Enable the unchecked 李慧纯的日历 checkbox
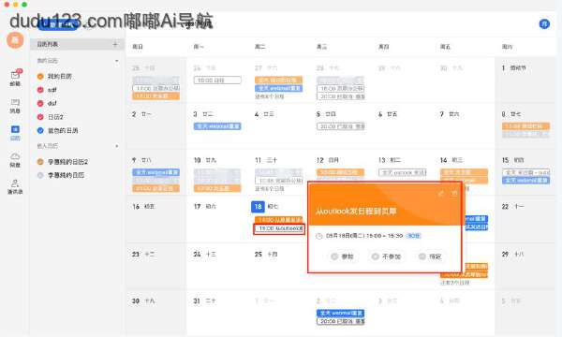This screenshot has height=337, width=562. [x=40, y=175]
